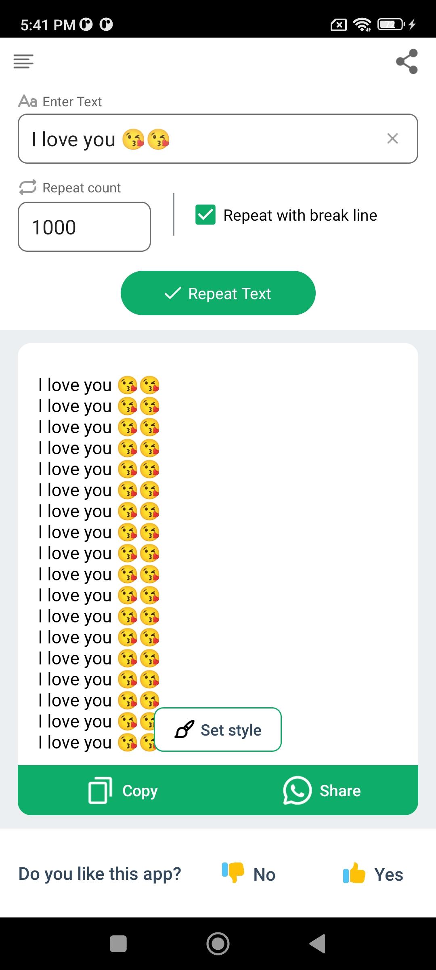This screenshot has width=436, height=970.
Task: Select thumbs down No icon
Action: click(233, 872)
